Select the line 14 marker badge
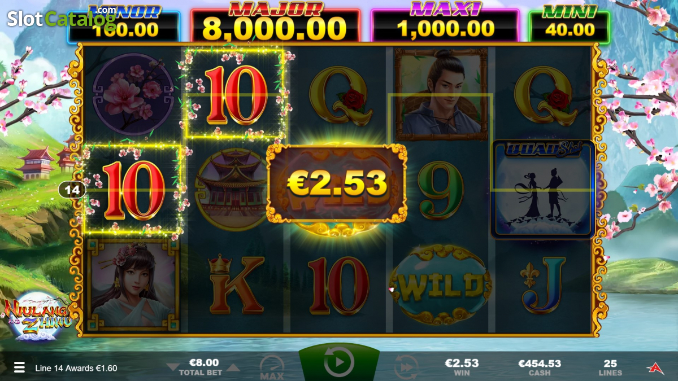Image resolution: width=678 pixels, height=381 pixels. (72, 190)
